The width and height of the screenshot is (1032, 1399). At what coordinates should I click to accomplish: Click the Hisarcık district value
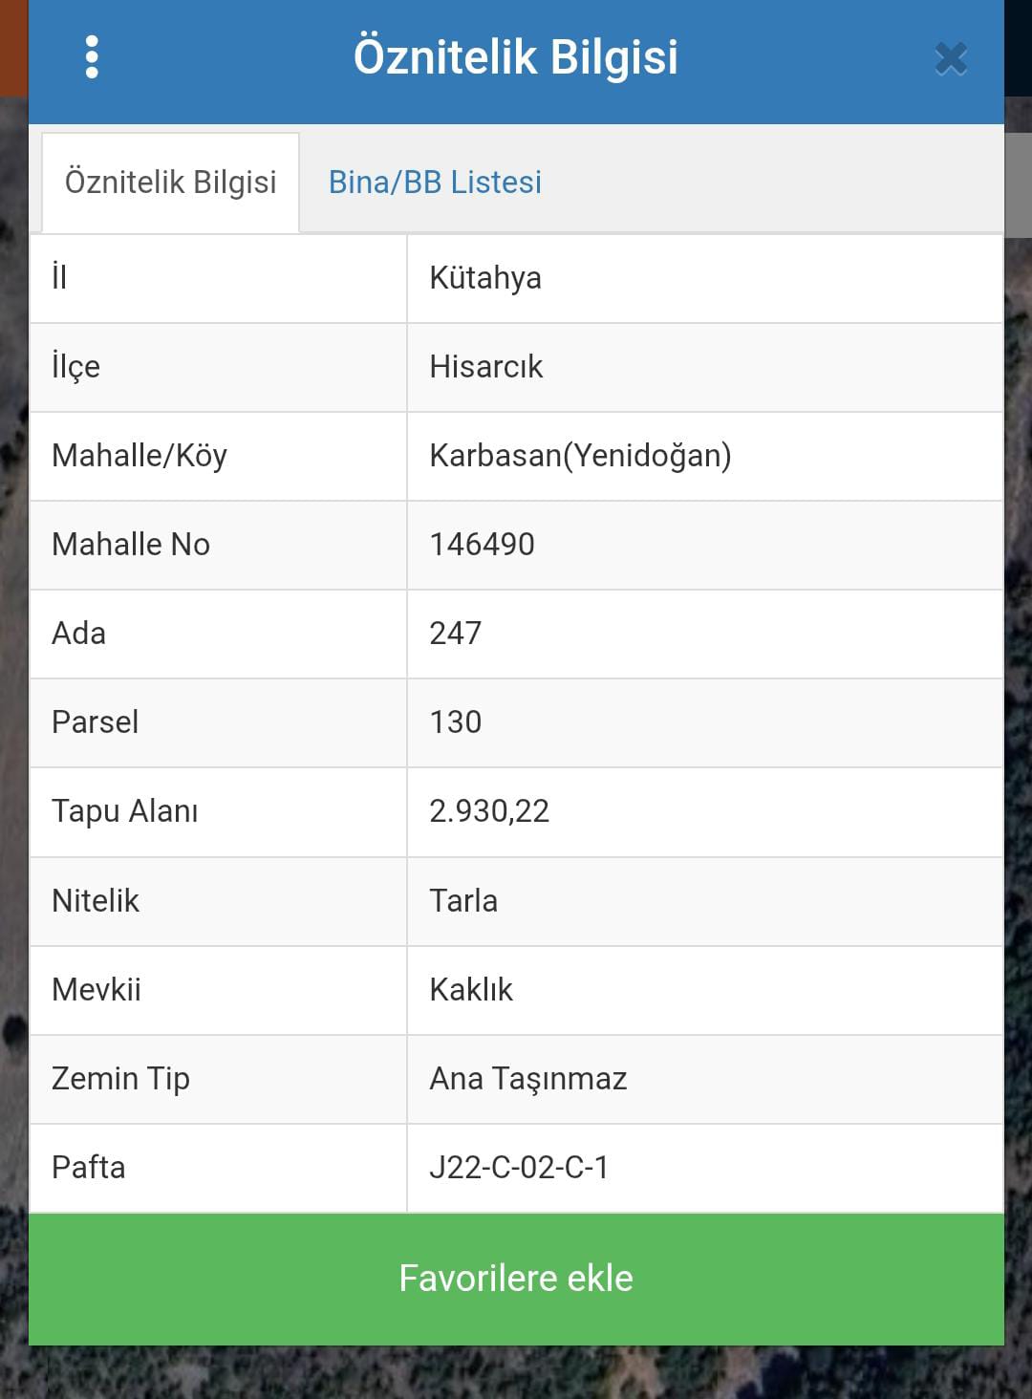coord(485,367)
